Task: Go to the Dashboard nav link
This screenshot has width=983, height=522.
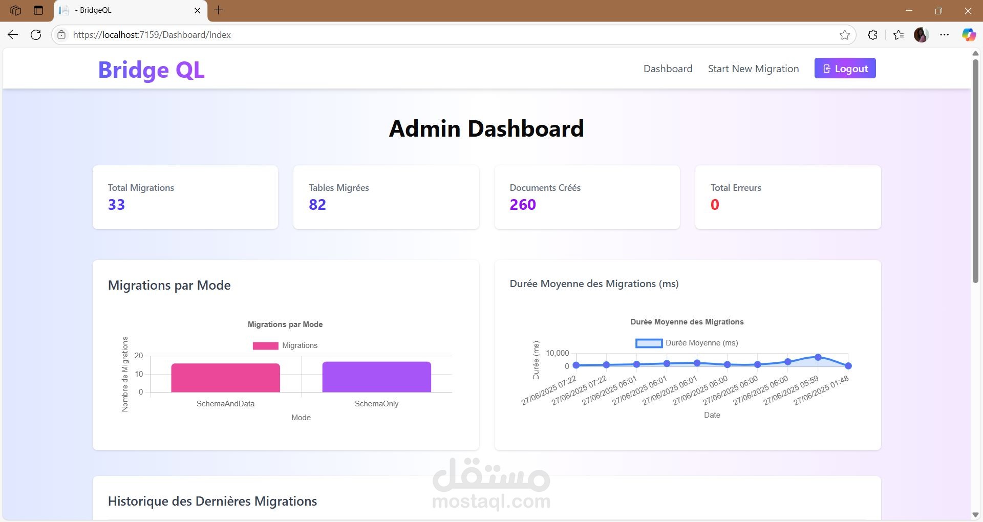Action: 668,69
